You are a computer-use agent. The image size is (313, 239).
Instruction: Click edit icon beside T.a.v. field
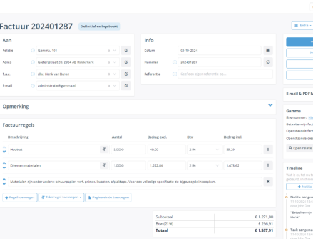[126, 74]
